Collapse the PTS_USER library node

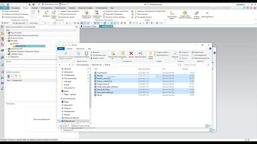tap(7, 41)
